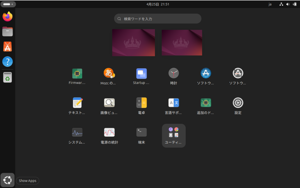Open the ja input source menu
300x188 pixels.
270,4
